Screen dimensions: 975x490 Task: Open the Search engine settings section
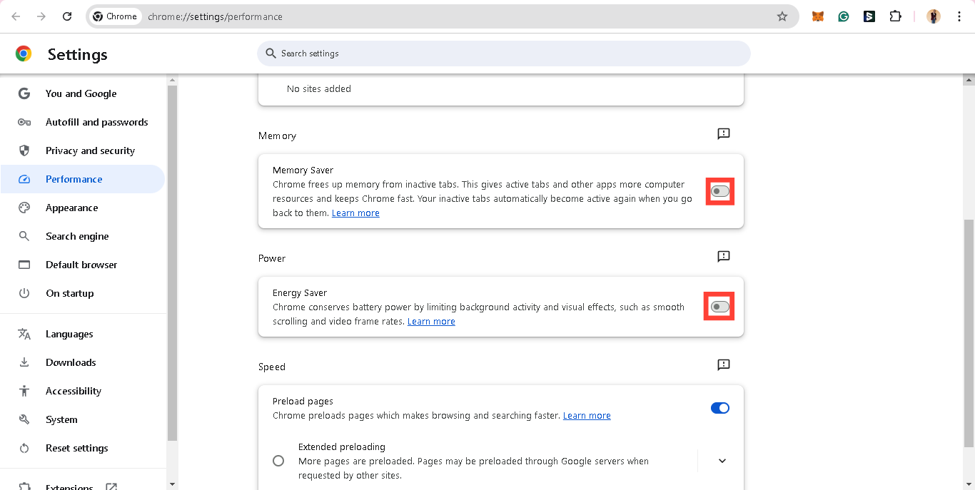pos(77,236)
